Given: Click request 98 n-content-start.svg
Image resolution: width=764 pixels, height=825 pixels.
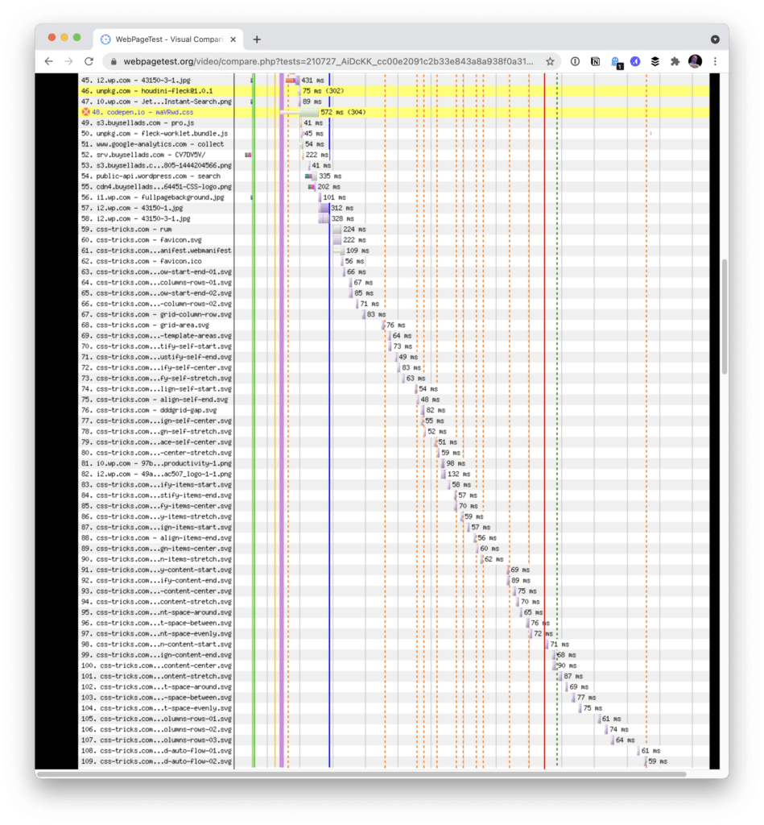Looking at the screenshot, I should [x=156, y=644].
